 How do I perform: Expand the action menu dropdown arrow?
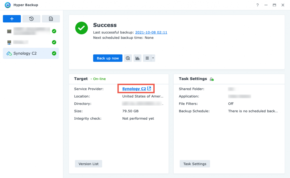pyautogui.click(x=153, y=58)
